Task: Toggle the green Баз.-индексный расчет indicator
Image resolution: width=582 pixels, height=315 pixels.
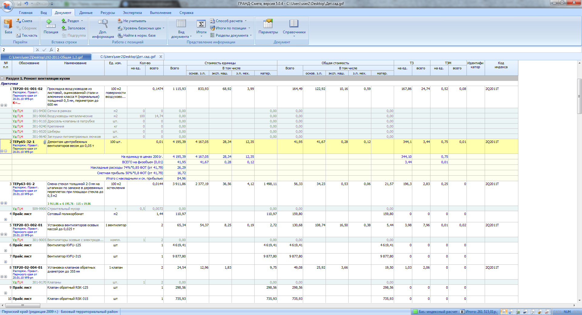Action: coord(415,312)
